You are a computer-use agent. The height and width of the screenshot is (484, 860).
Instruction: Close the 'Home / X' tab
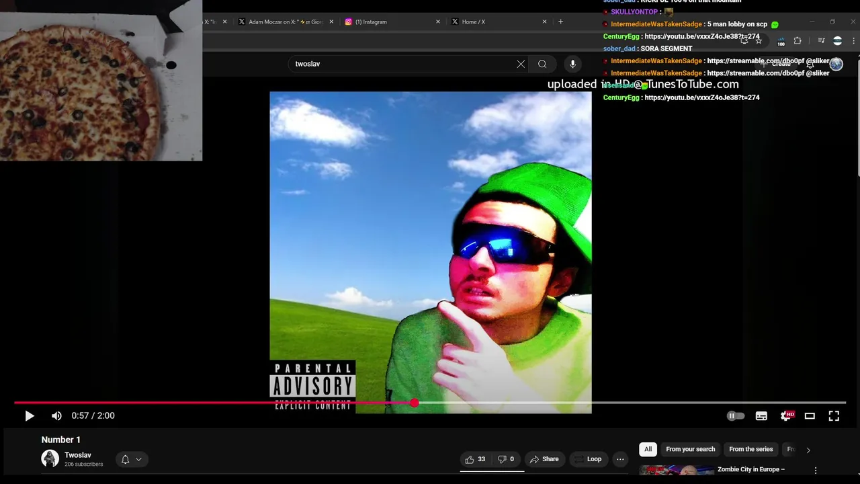click(545, 22)
